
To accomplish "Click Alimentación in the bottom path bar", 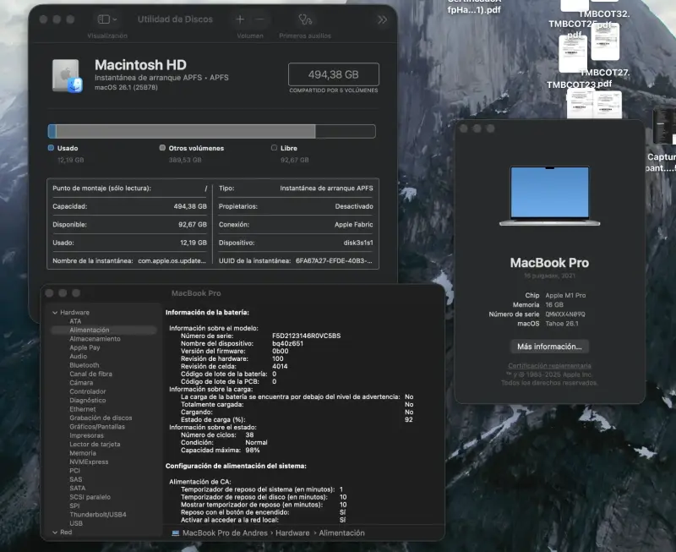I will tap(341, 533).
